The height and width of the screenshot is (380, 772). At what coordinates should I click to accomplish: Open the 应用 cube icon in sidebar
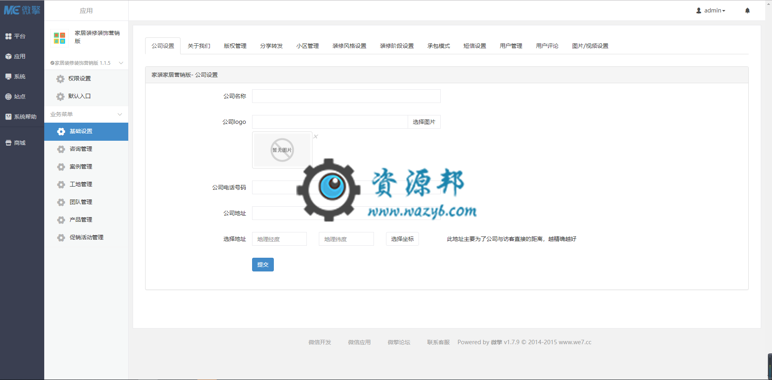[x=8, y=56]
